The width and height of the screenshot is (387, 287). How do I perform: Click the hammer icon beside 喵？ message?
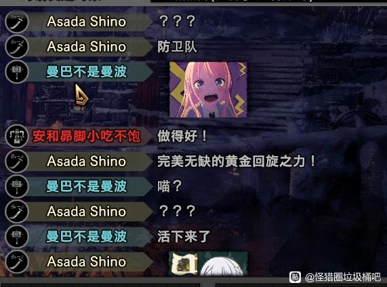tap(17, 186)
